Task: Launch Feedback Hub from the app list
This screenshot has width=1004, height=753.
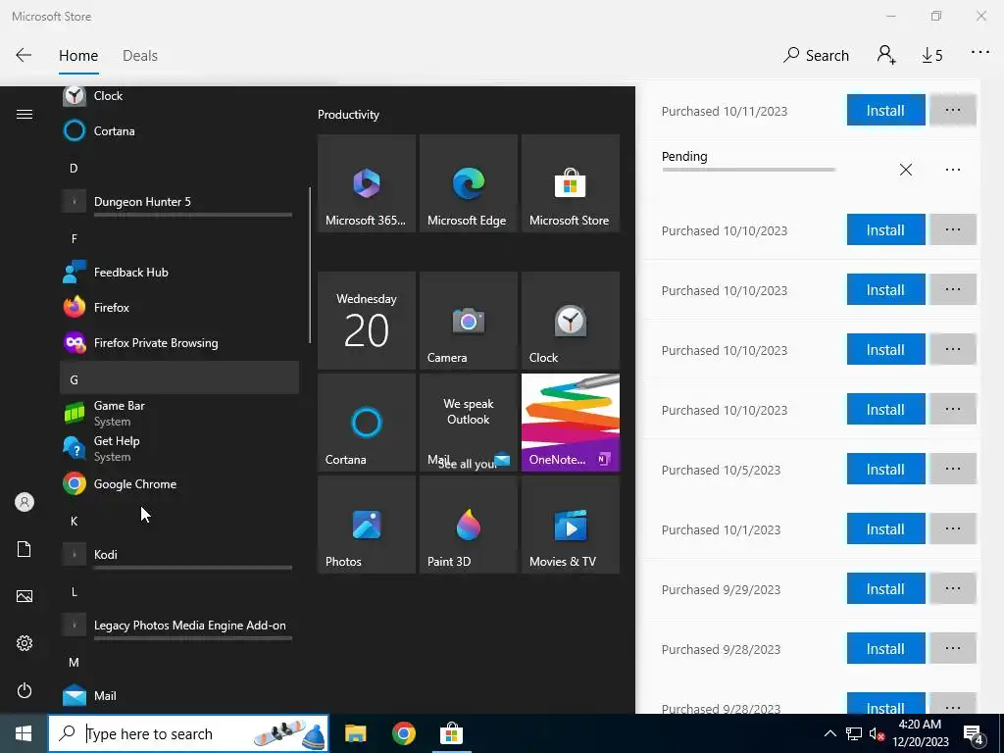Action: click(x=179, y=273)
